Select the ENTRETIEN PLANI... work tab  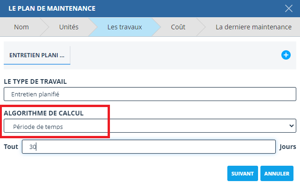point(37,55)
